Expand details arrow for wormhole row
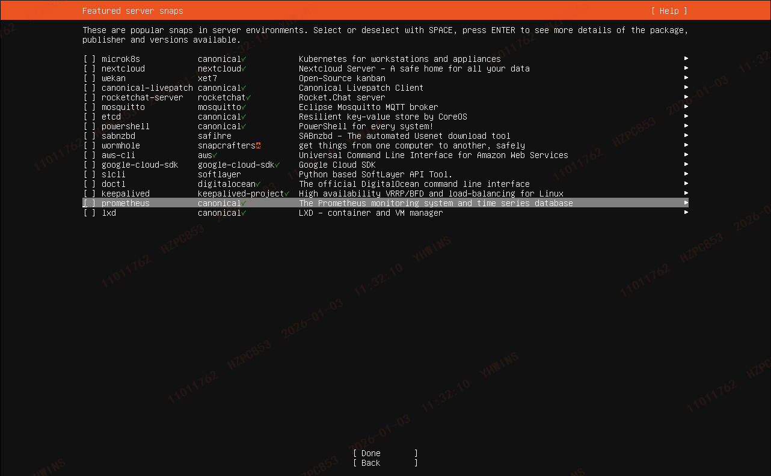Image resolution: width=771 pixels, height=476 pixels. pos(686,145)
